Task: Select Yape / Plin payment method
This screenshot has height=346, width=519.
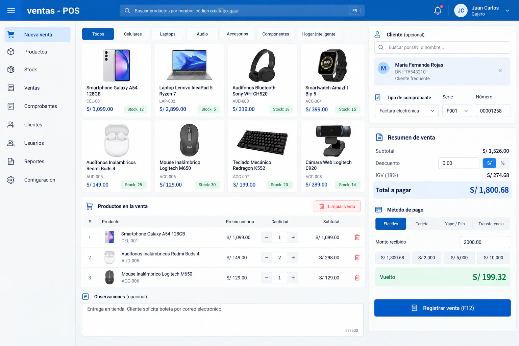Action: click(455, 224)
